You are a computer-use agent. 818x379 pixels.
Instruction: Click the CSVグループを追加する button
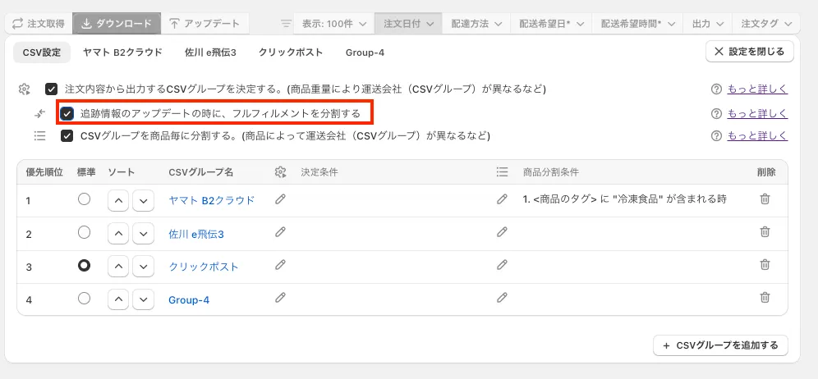(720, 345)
